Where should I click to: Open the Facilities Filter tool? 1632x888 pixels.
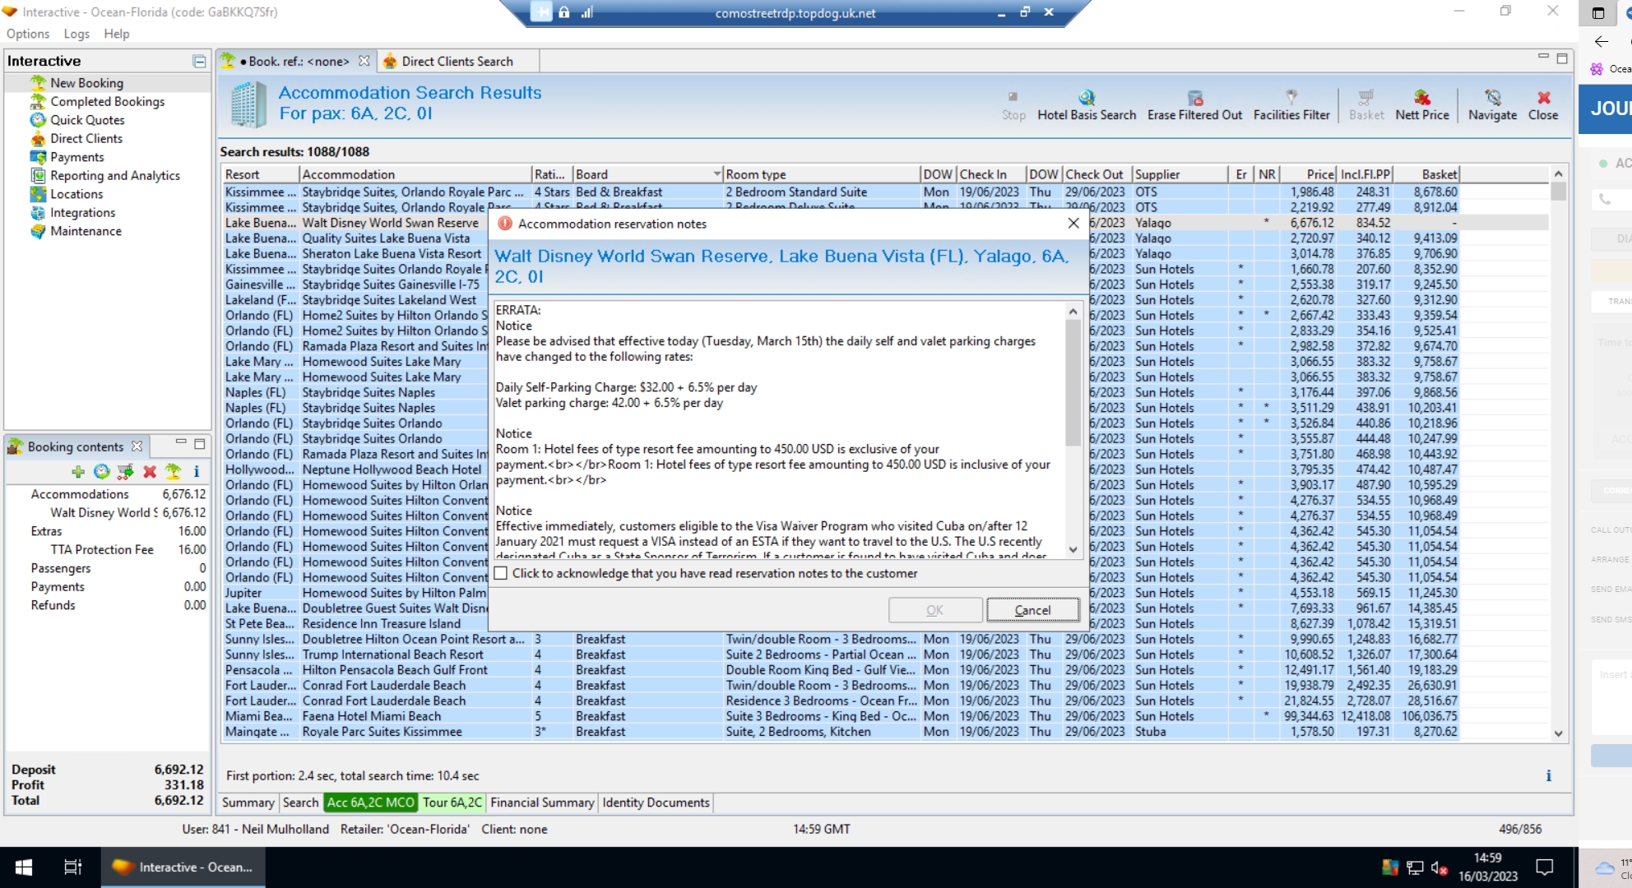[1291, 98]
